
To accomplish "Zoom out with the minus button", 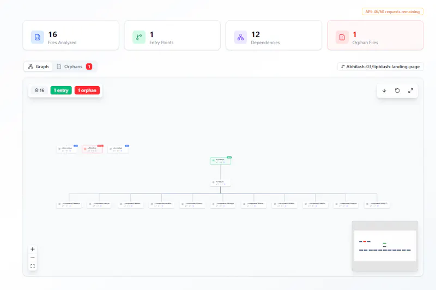I will point(33,258).
